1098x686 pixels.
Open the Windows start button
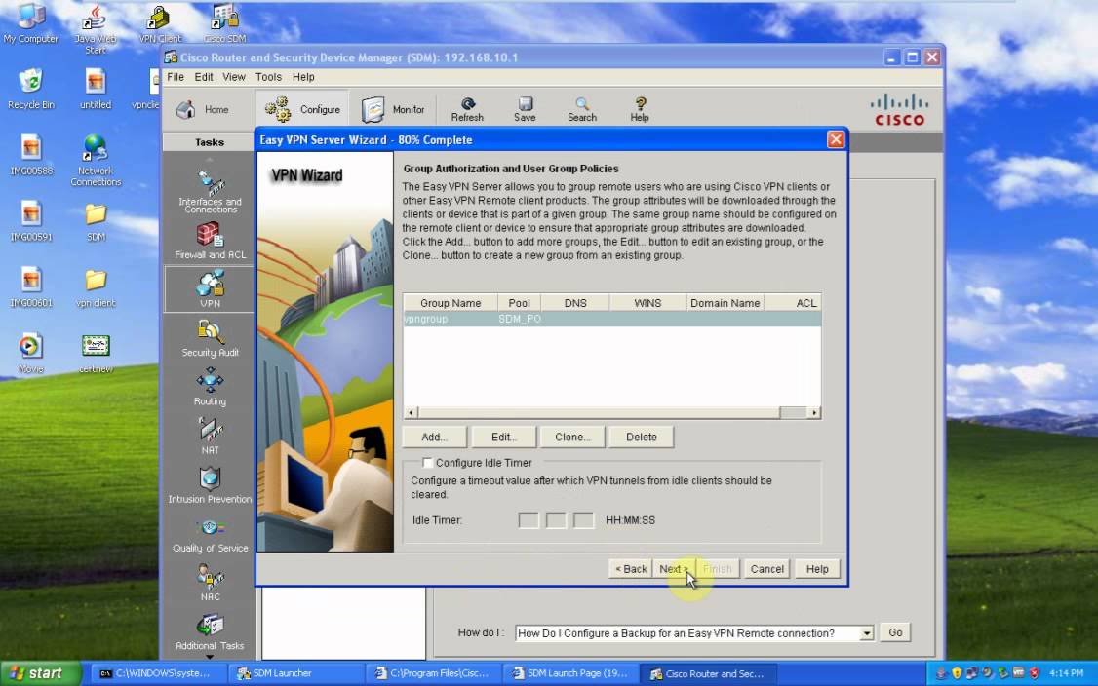point(41,673)
